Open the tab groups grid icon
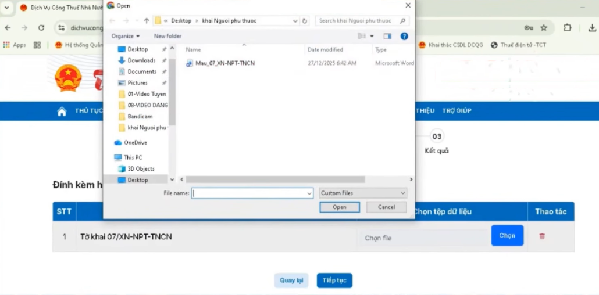This screenshot has width=599, height=295. coord(37,45)
